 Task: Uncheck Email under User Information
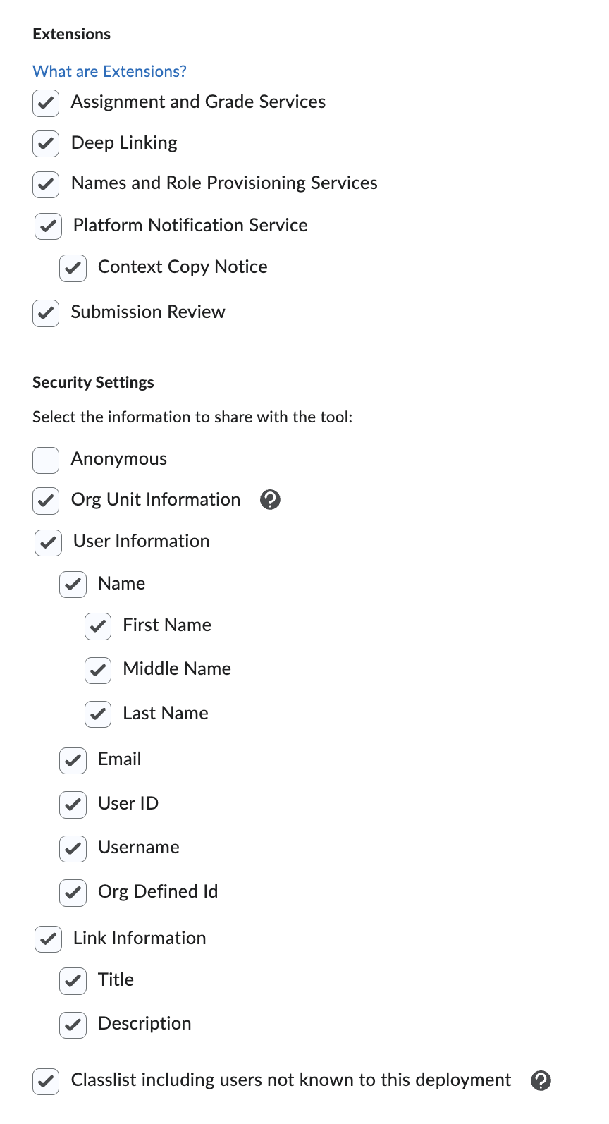click(73, 760)
